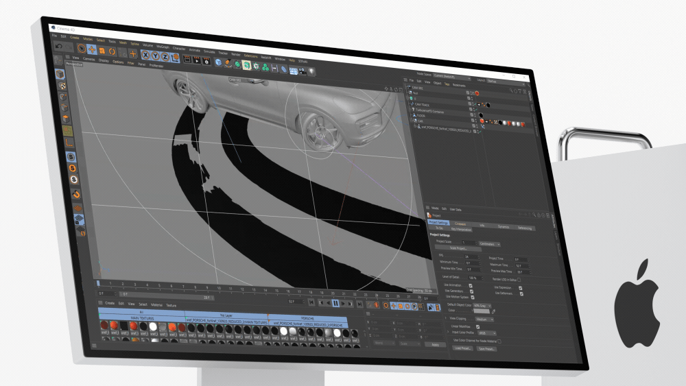Toggle the Y axis lock
686x386 pixels.
155,56
